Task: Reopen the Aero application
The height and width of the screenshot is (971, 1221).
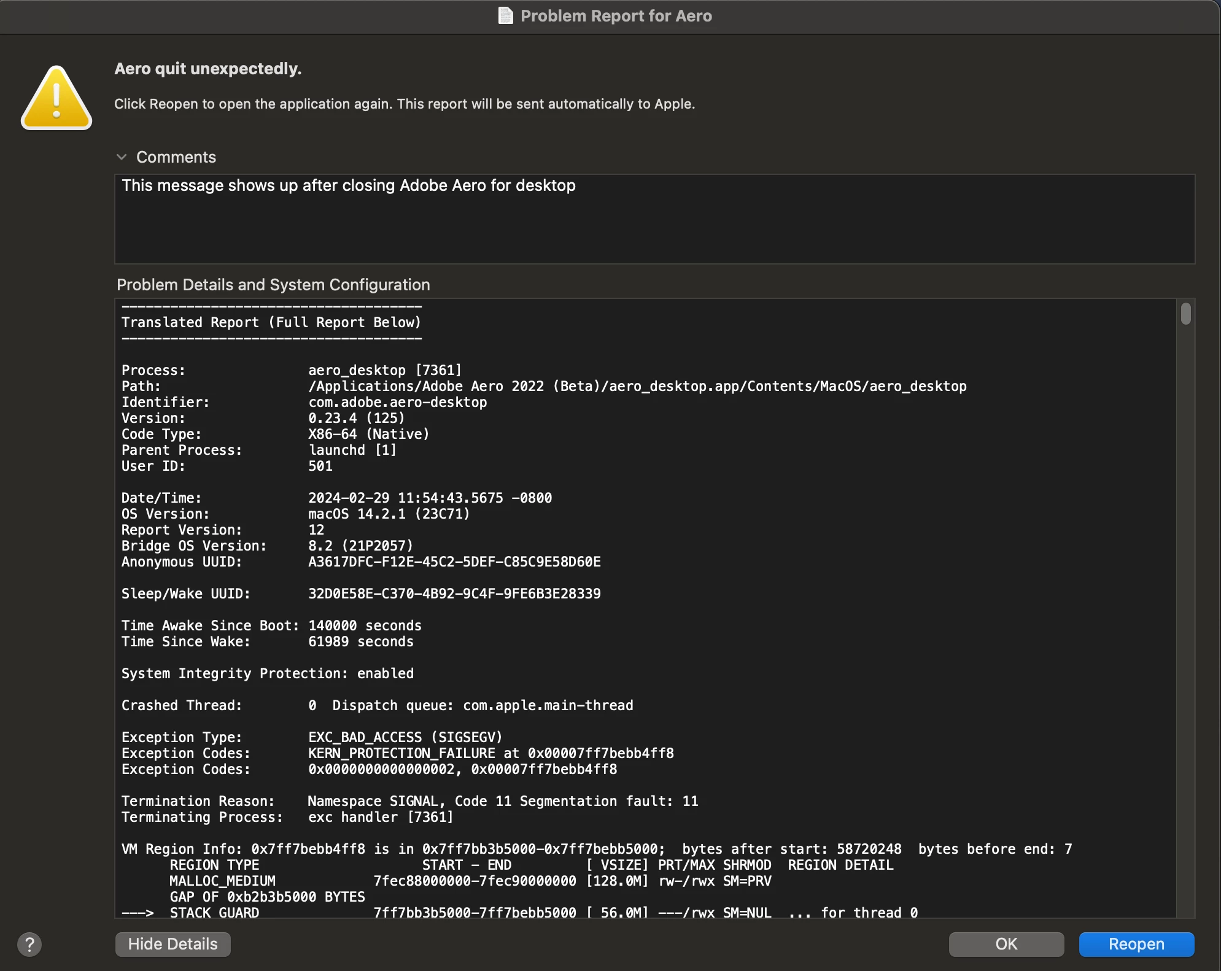Action: click(x=1136, y=944)
